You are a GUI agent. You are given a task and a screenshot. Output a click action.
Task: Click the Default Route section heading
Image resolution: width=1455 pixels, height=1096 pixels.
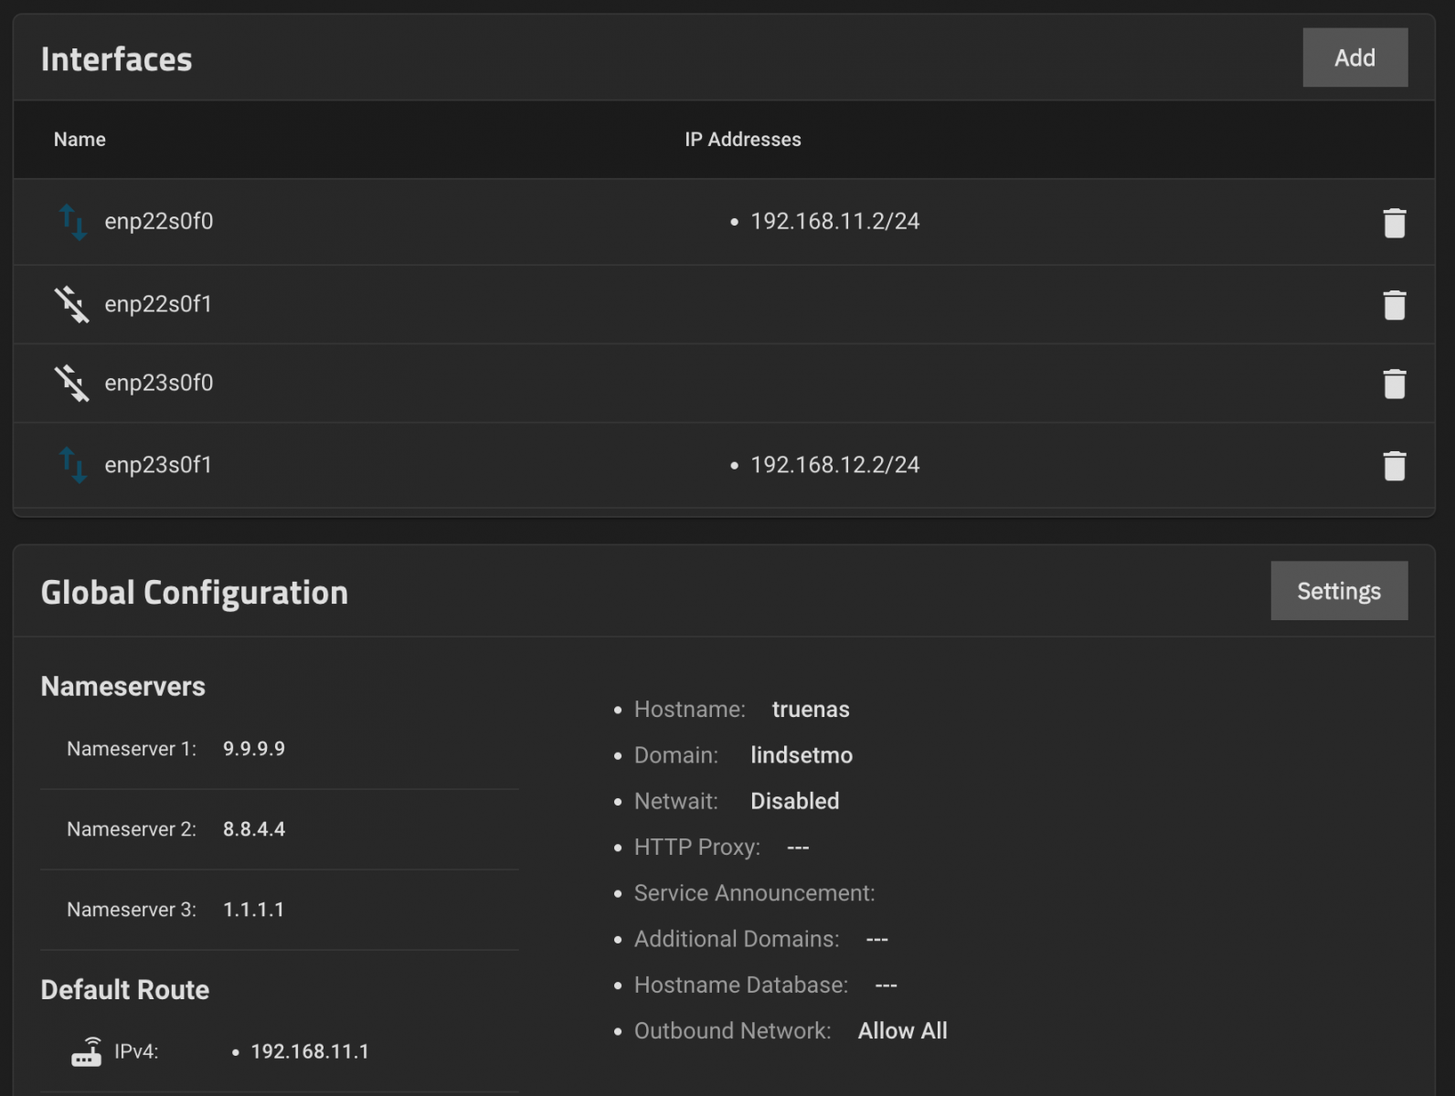(125, 990)
